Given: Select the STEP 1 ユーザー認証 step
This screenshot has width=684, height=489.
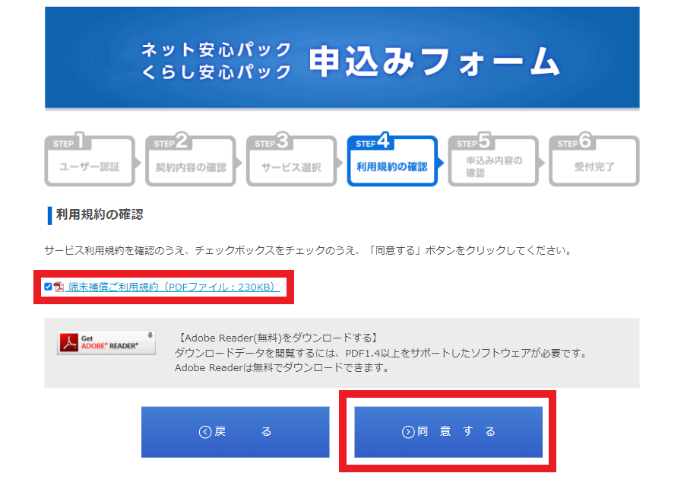Looking at the screenshot, I should (x=90, y=161).
